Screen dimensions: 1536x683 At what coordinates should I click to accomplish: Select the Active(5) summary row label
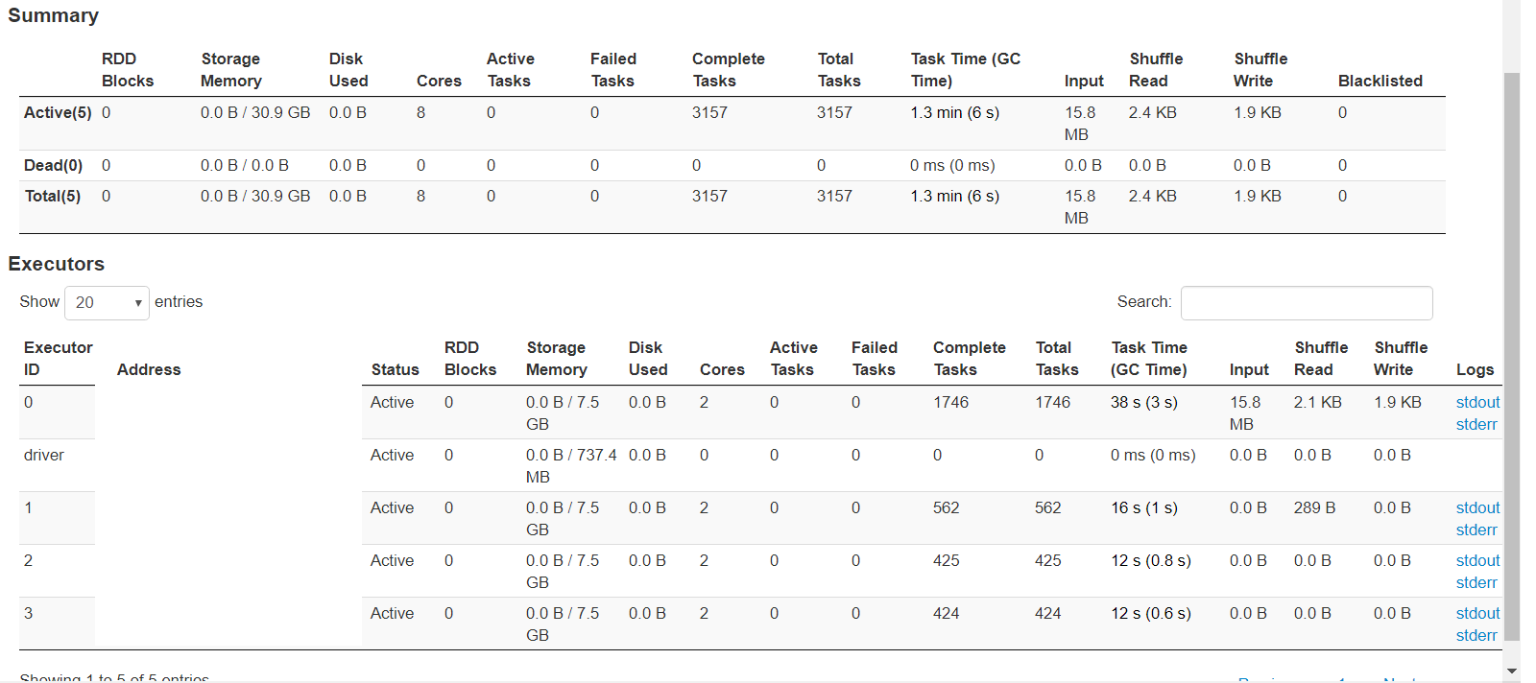click(58, 112)
